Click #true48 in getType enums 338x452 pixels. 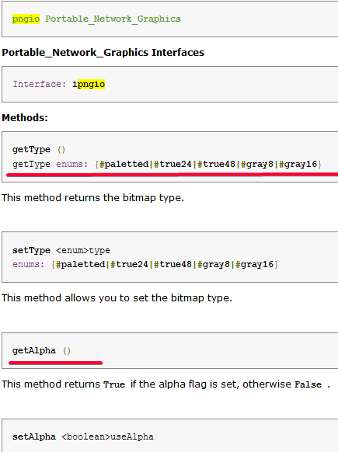click(x=216, y=165)
